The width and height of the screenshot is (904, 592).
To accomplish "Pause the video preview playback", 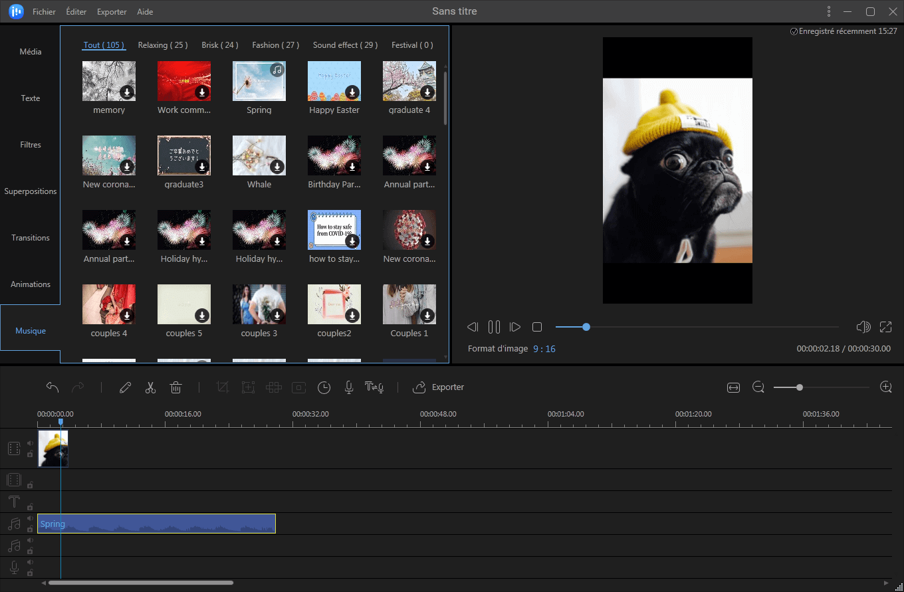I will pos(494,327).
